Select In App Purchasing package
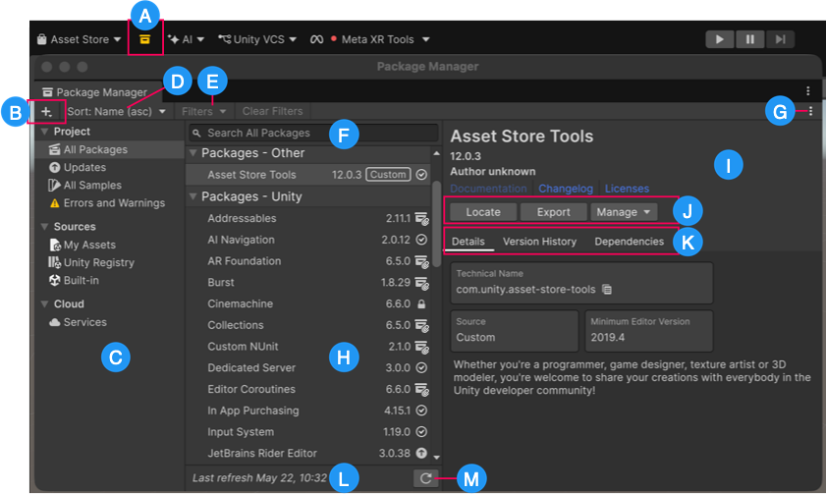The image size is (826, 494). click(308, 411)
